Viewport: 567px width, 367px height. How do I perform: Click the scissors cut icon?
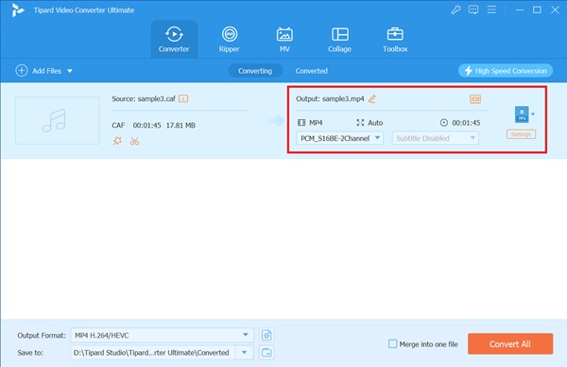click(x=134, y=141)
